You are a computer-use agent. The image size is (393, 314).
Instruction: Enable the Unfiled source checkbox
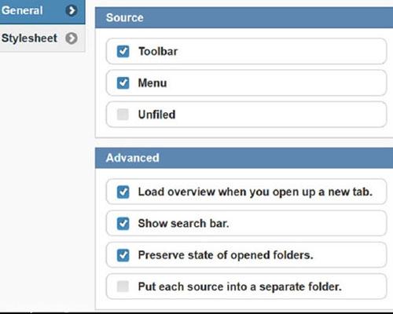coord(123,115)
